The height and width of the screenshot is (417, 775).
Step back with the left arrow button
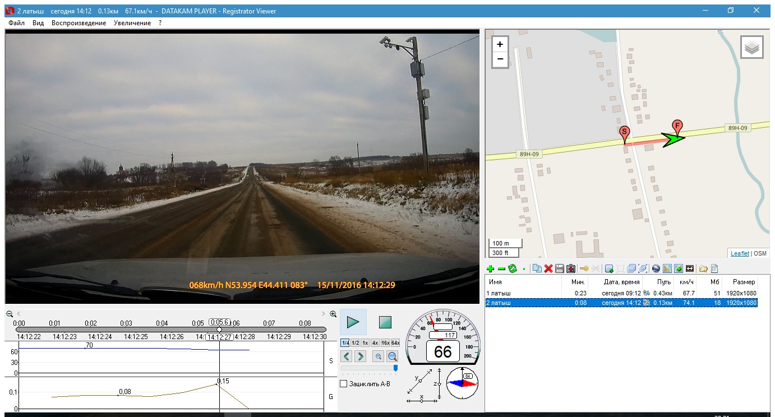coord(347,356)
